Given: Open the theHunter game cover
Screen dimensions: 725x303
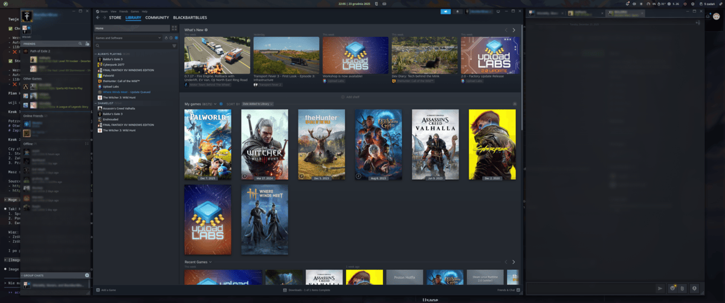Looking at the screenshot, I should pyautogui.click(x=321, y=144).
